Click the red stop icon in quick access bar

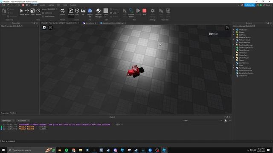23,5
